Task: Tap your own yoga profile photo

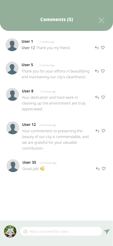Action: coord(10,231)
